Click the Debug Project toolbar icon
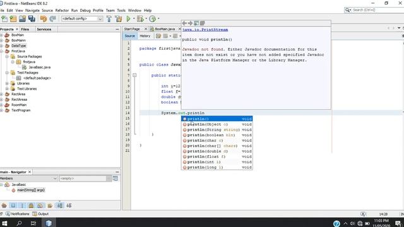Screen dimensions: 404x227 (x=140, y=18)
